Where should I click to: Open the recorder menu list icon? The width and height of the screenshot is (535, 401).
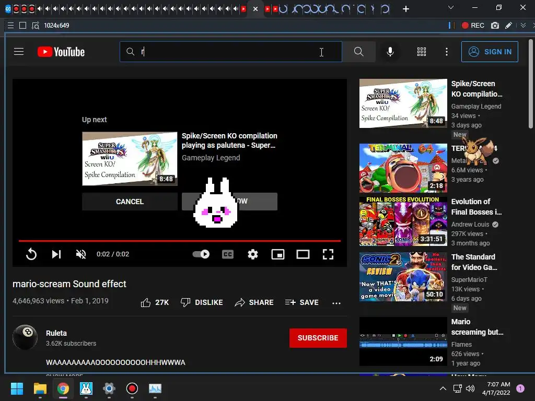coord(10,25)
